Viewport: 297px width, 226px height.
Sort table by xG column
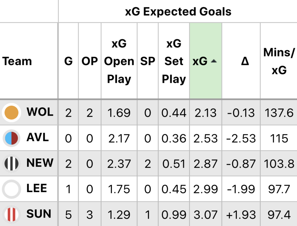tap(200, 61)
